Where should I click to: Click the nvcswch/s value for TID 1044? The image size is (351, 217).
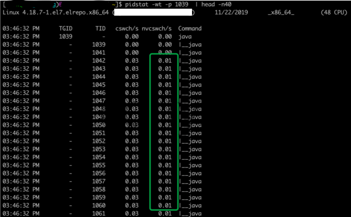pyautogui.click(x=165, y=77)
